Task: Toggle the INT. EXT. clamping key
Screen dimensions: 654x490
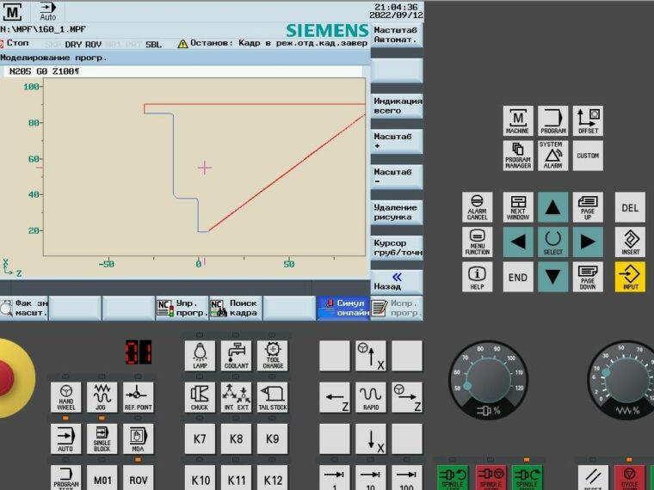Action: [x=236, y=397]
